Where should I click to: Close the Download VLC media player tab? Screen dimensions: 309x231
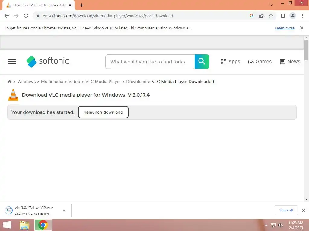click(x=70, y=5)
